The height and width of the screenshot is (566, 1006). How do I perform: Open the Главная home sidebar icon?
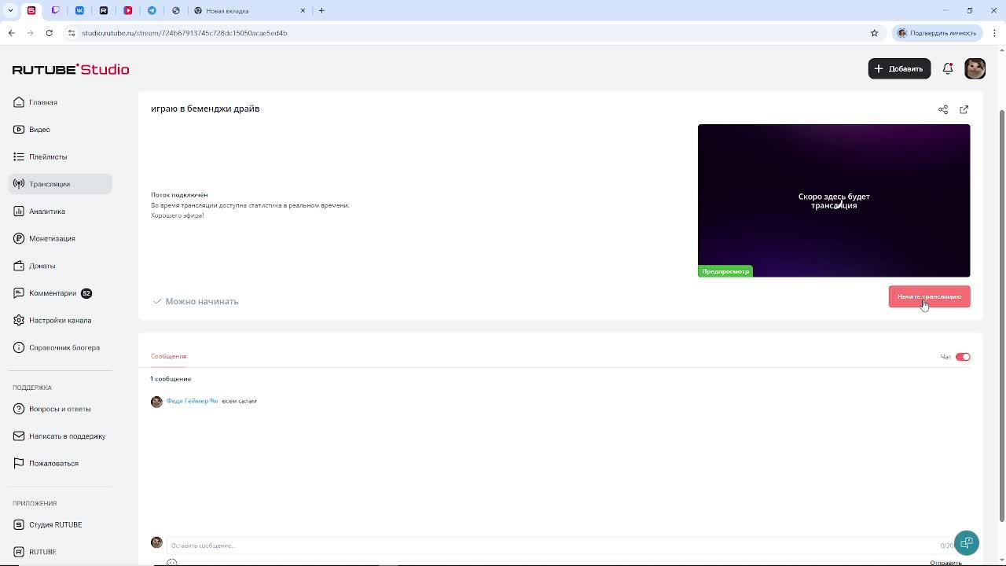pos(19,102)
